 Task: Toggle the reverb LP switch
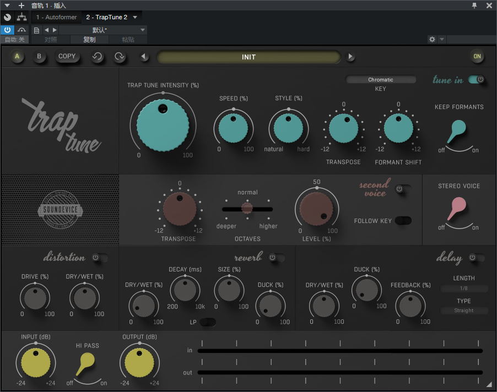tap(208, 322)
